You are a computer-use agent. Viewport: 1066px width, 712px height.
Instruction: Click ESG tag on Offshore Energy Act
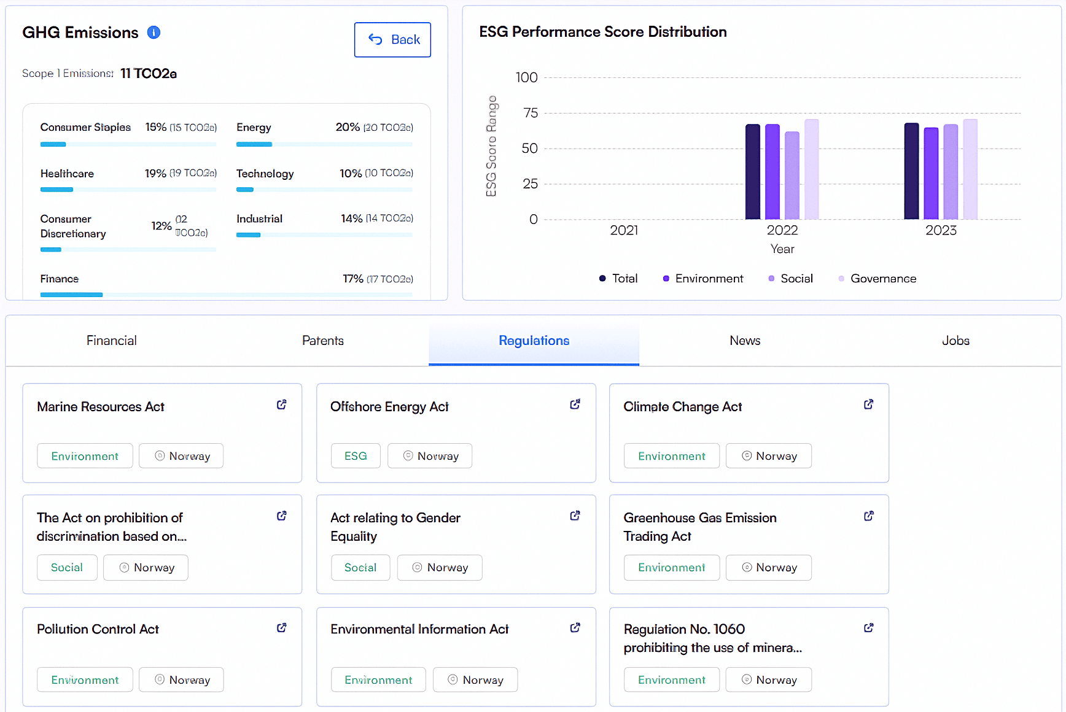coord(356,456)
